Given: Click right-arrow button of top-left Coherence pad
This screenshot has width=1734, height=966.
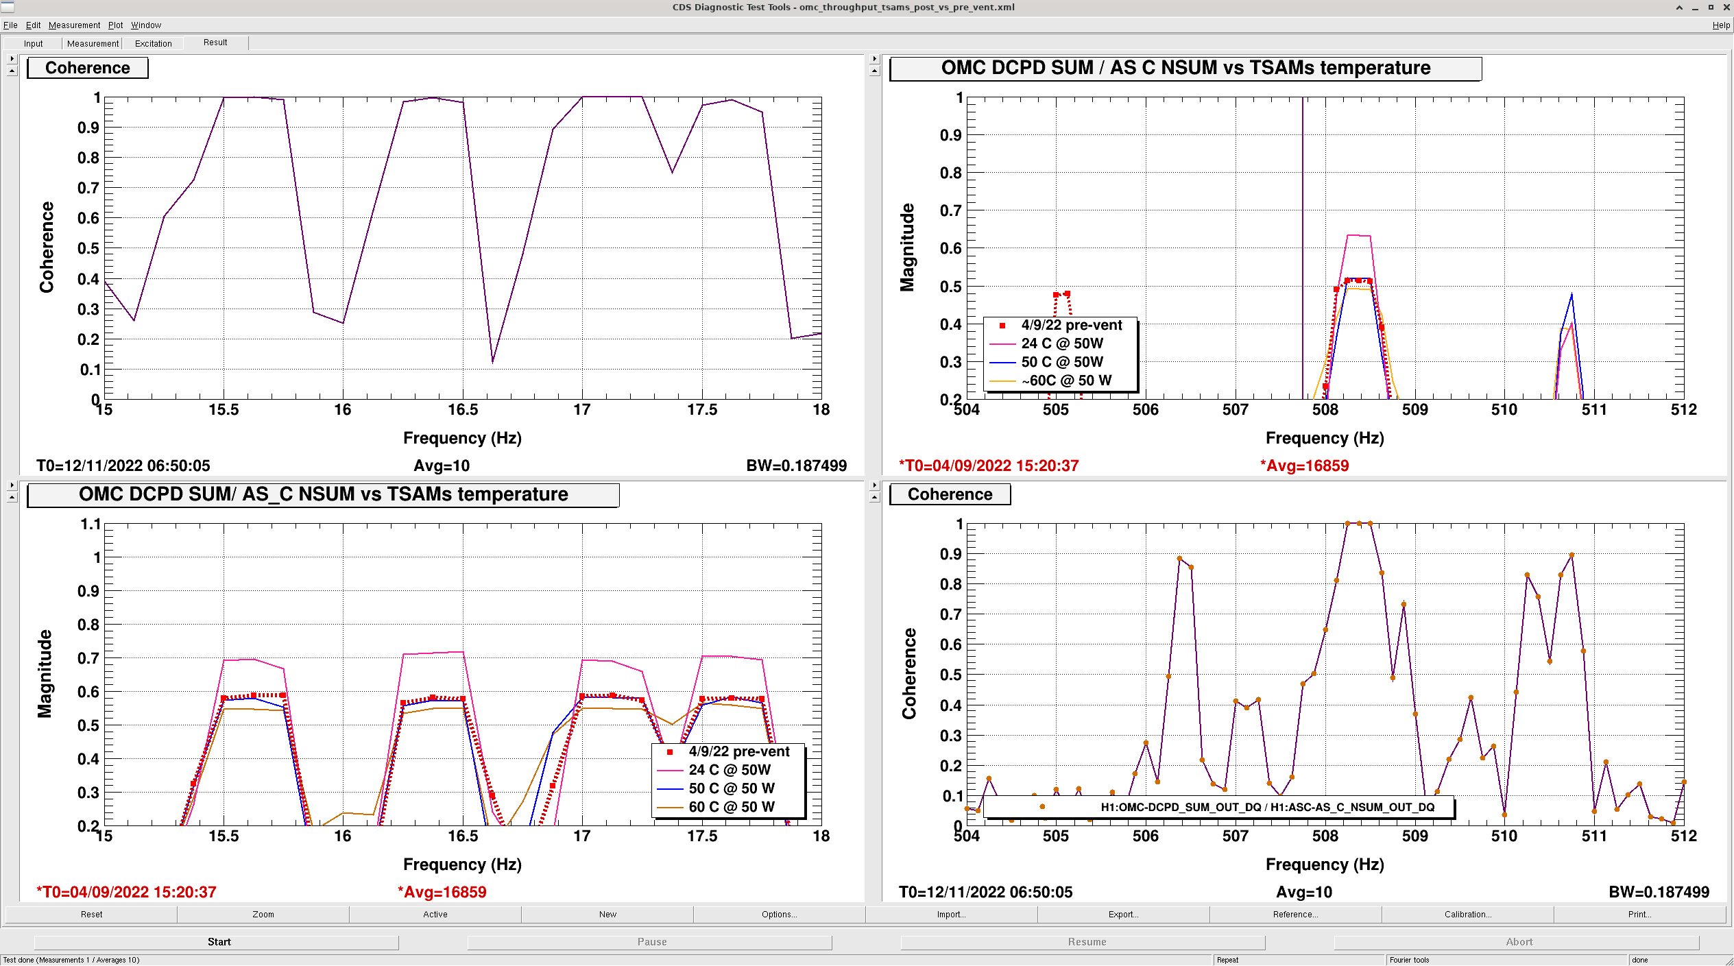Looking at the screenshot, I should pos(12,59).
